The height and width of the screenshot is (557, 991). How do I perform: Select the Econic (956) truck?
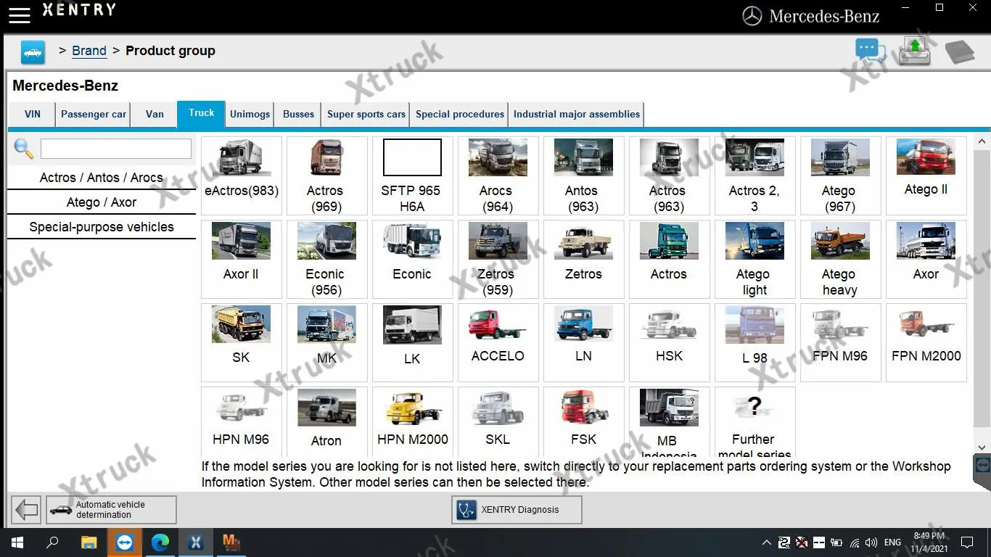point(327,259)
